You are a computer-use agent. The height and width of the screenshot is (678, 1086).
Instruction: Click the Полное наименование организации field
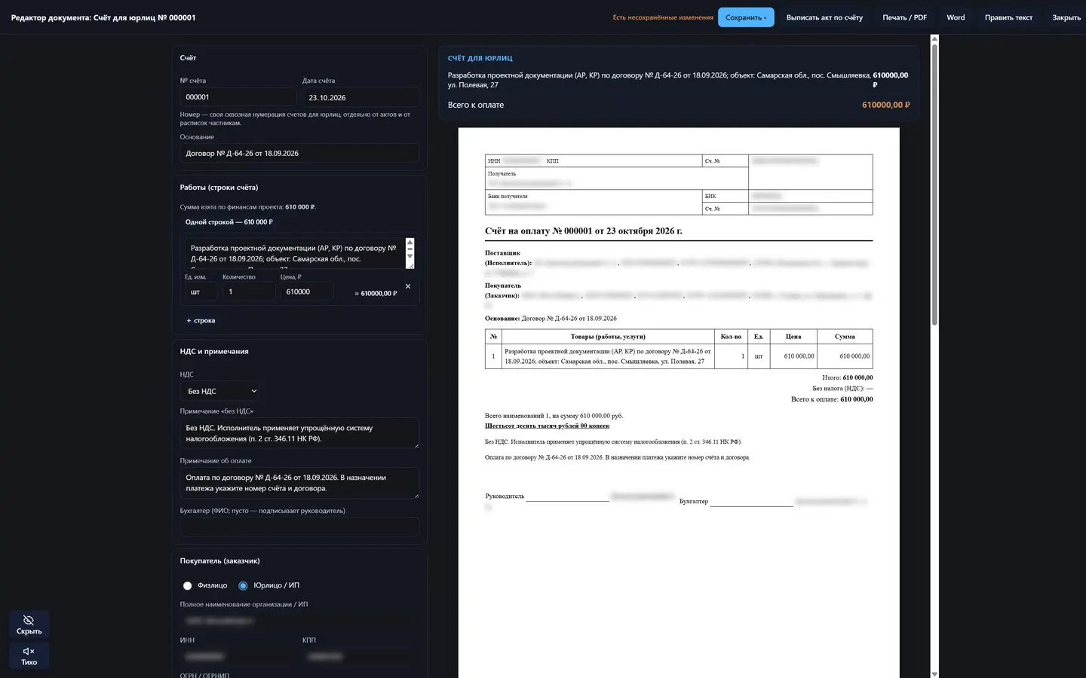click(x=299, y=621)
